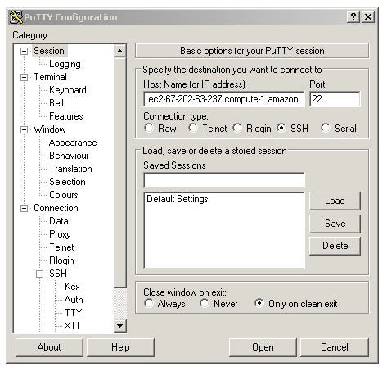Click the Port input field

coord(335,99)
